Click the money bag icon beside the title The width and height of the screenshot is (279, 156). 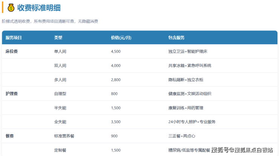[x=10, y=7]
